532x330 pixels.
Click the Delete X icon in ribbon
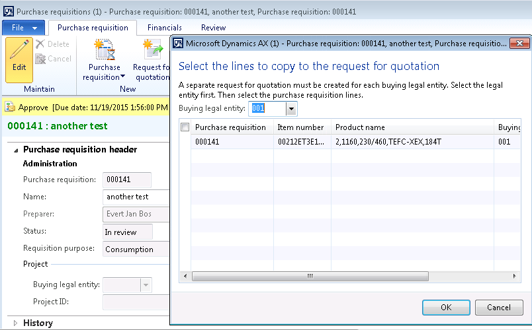pyautogui.click(x=40, y=44)
